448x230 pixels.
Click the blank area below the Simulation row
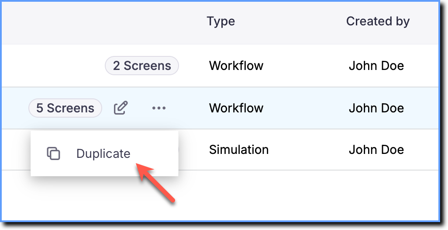coord(286,196)
